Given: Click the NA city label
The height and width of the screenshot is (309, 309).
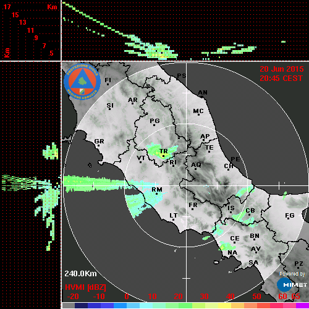Looking at the screenshot, I should tap(232, 253).
